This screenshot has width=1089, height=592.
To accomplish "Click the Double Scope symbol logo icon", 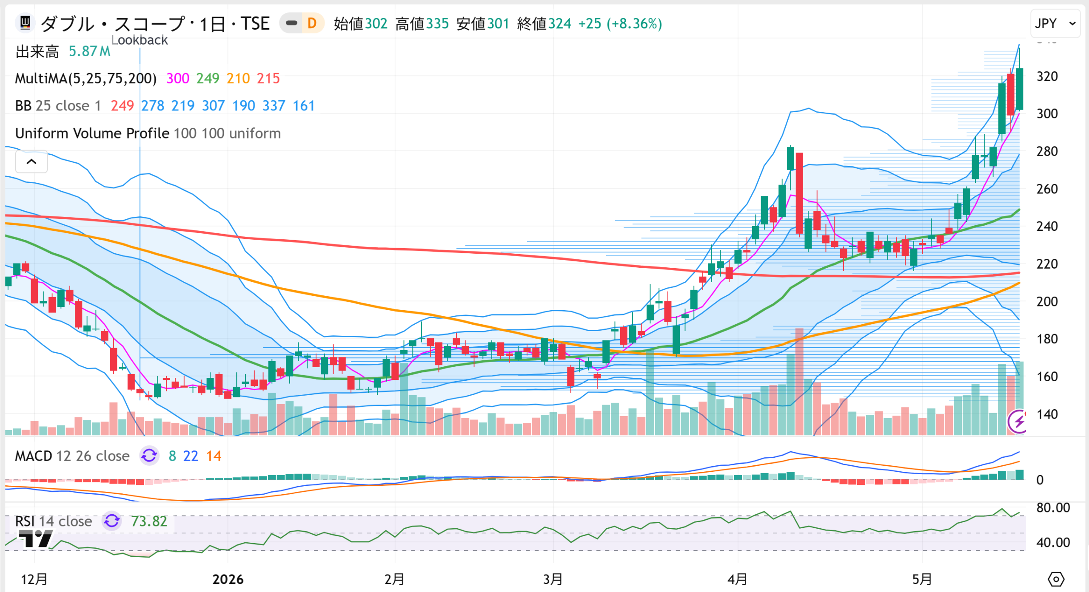I will click(25, 23).
